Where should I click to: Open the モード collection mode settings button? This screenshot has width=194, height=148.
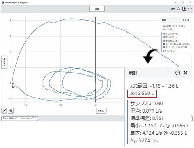click(x=19, y=119)
